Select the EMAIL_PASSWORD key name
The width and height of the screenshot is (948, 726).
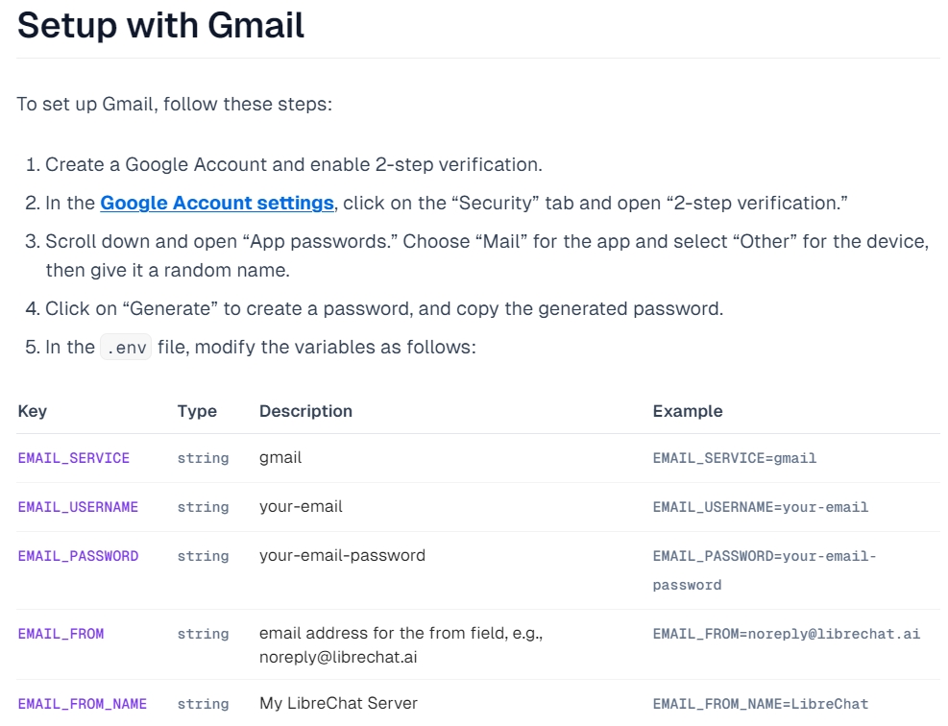pyautogui.click(x=78, y=556)
